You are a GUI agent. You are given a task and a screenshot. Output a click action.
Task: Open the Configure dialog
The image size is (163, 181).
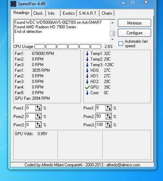point(134,33)
